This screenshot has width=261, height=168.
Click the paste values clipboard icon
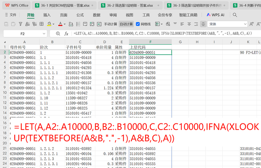(6, 24)
